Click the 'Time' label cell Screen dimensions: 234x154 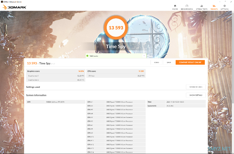156,102
